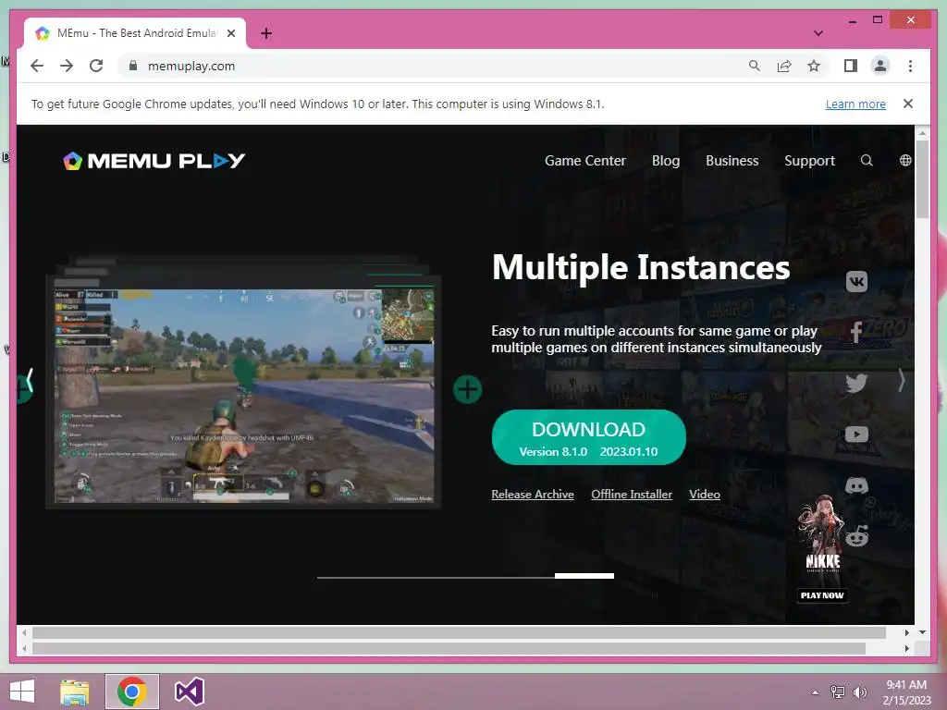Click the browser forward arrow
The image size is (947, 710).
[x=67, y=66]
